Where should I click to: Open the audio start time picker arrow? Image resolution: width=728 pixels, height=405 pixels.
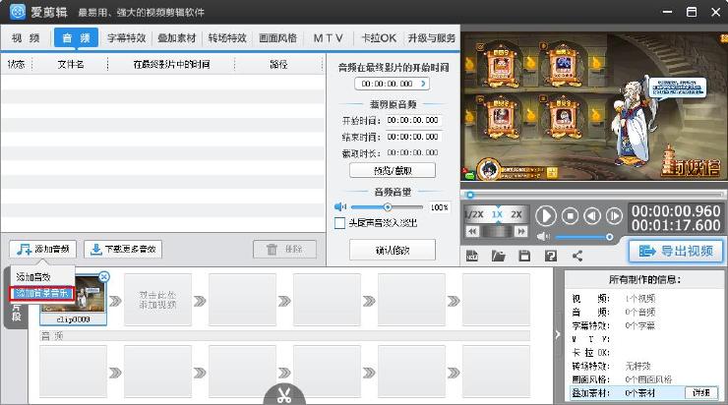423,84
